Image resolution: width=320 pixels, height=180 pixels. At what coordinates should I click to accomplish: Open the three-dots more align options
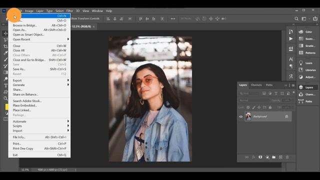(173, 18)
